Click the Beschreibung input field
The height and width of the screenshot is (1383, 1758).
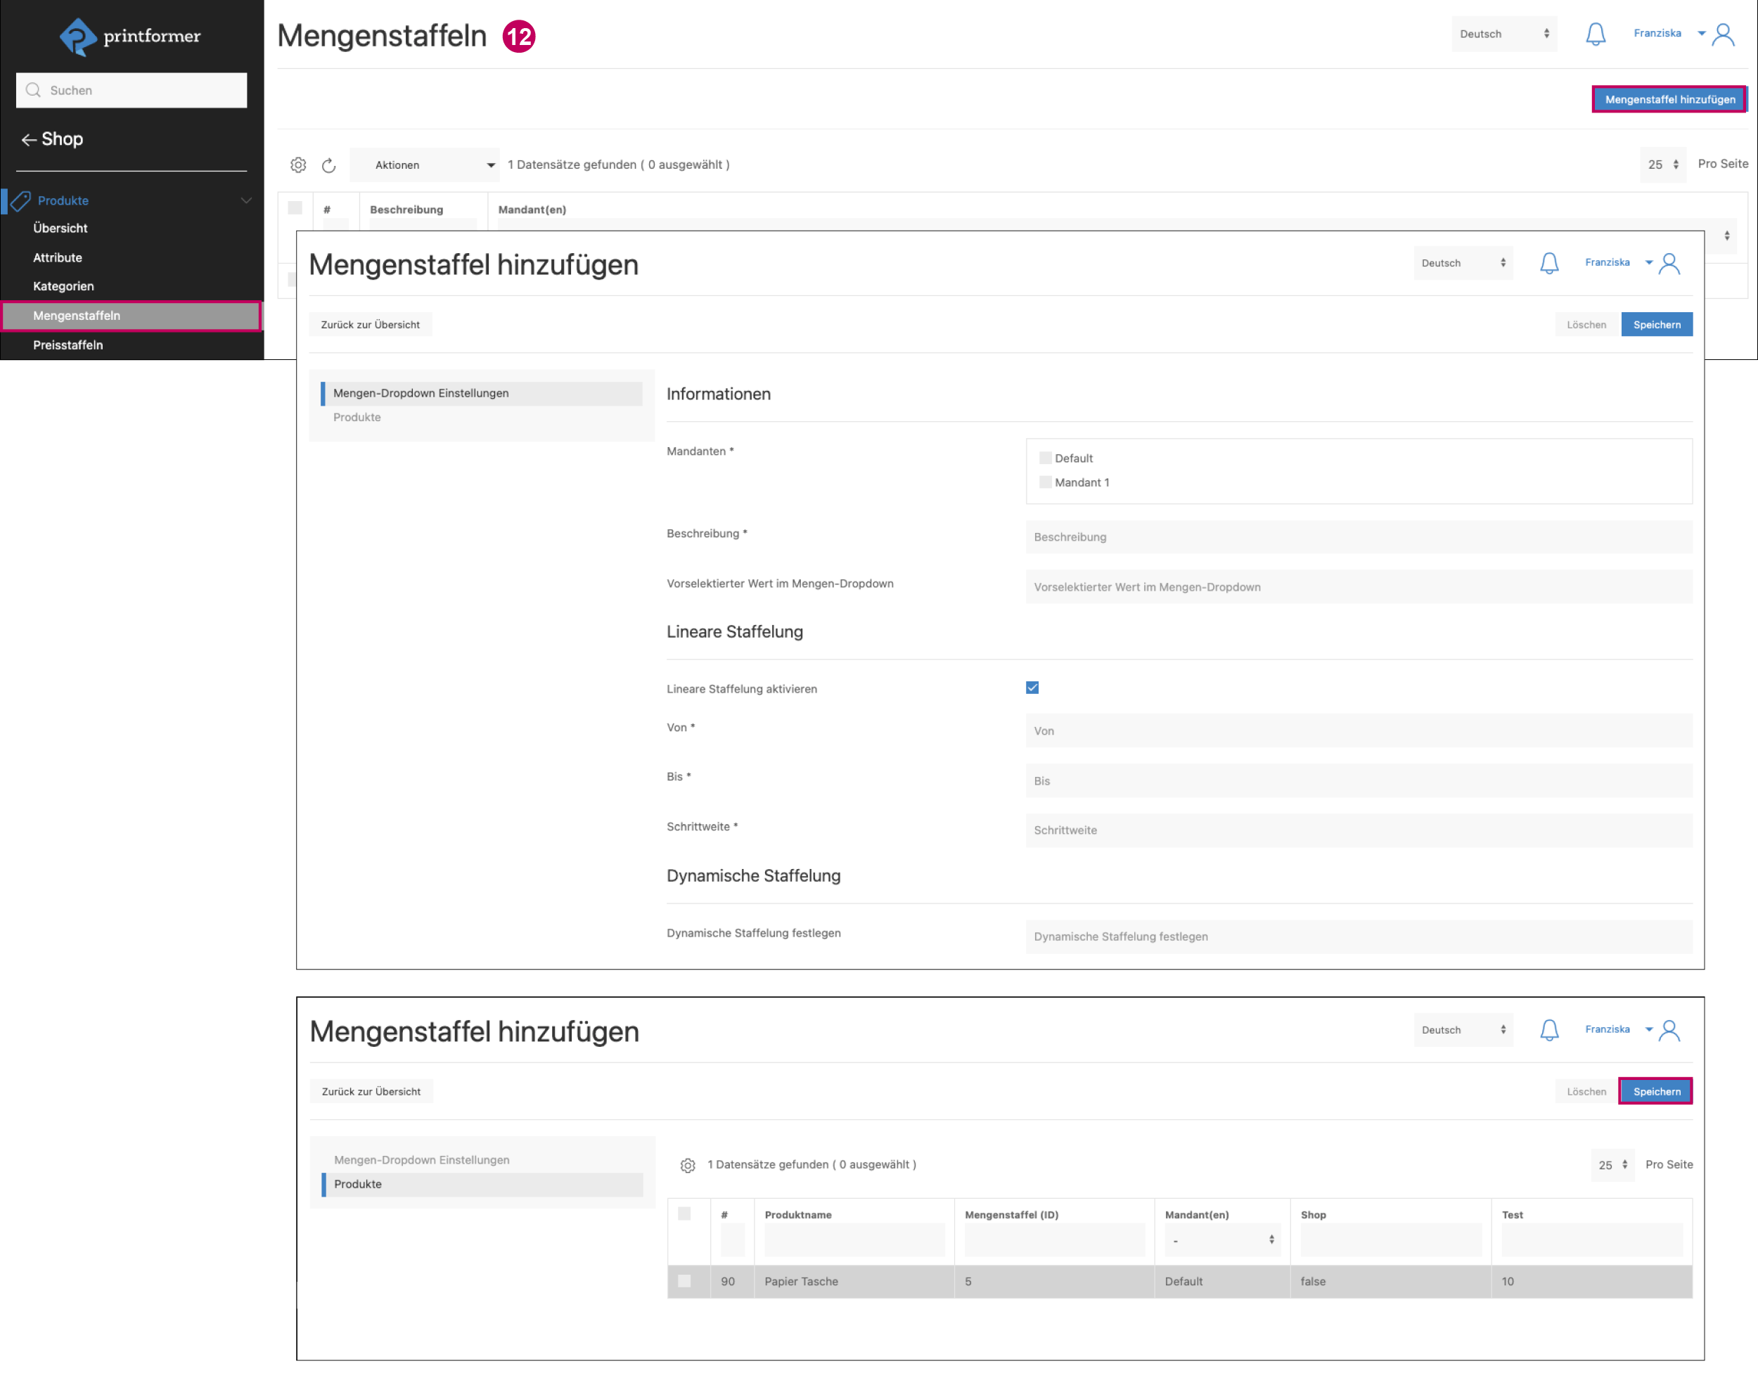point(1358,537)
